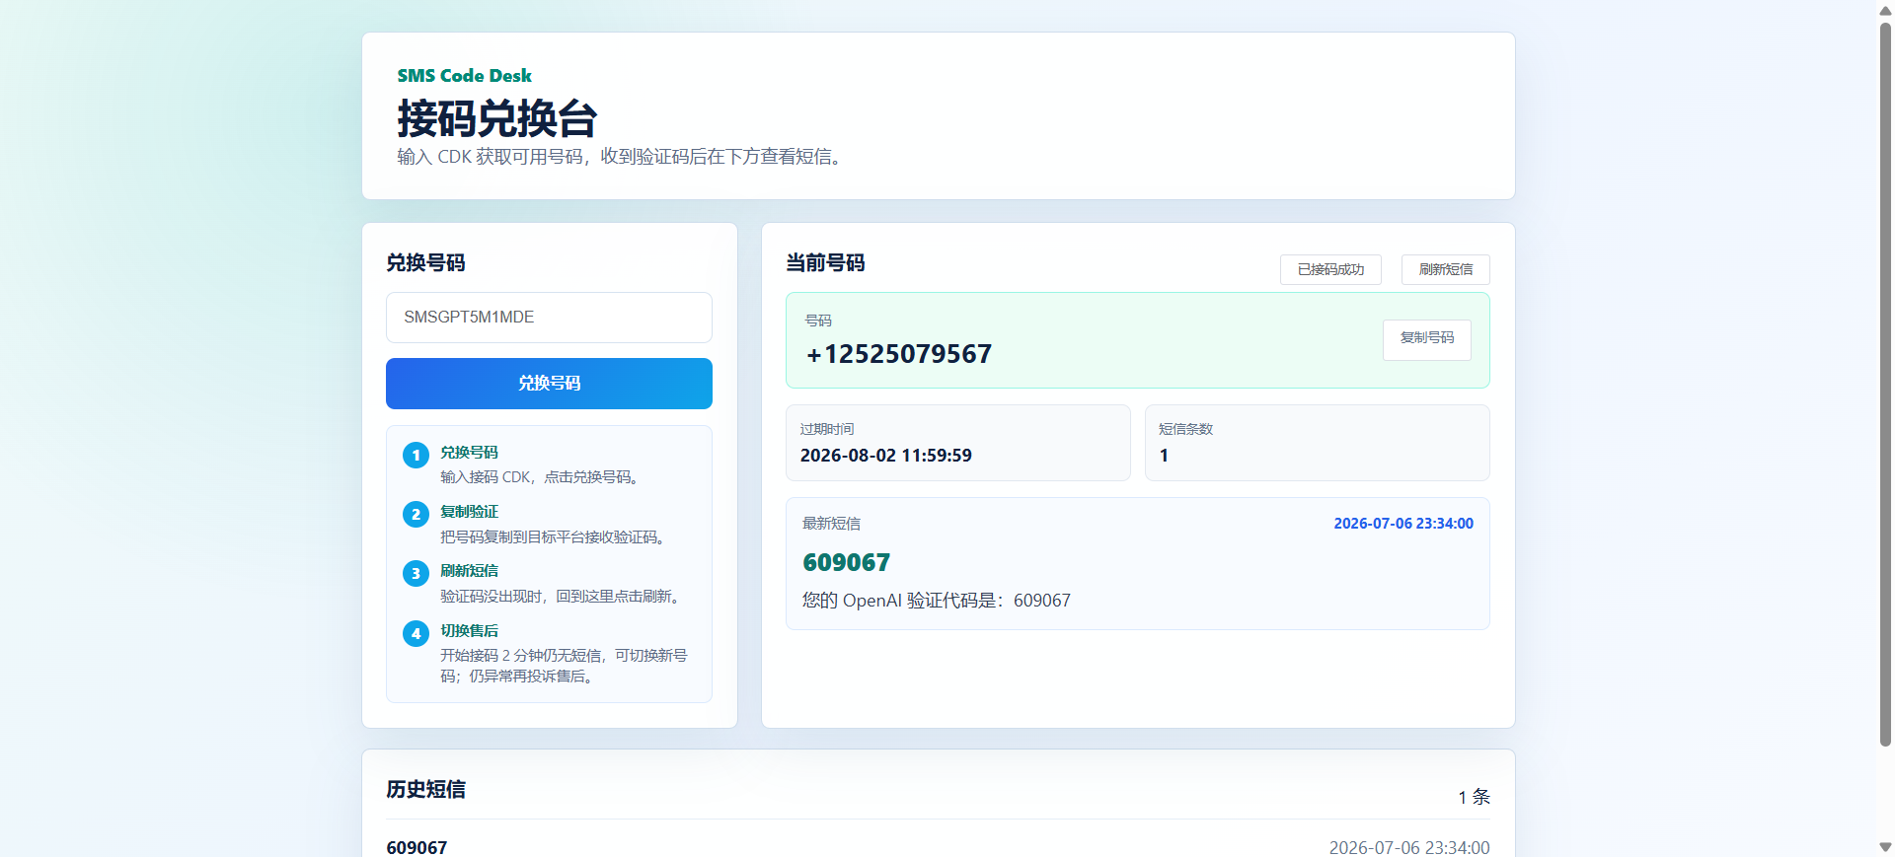Click the step 2 number badge
The image size is (1895, 857).
point(416,514)
